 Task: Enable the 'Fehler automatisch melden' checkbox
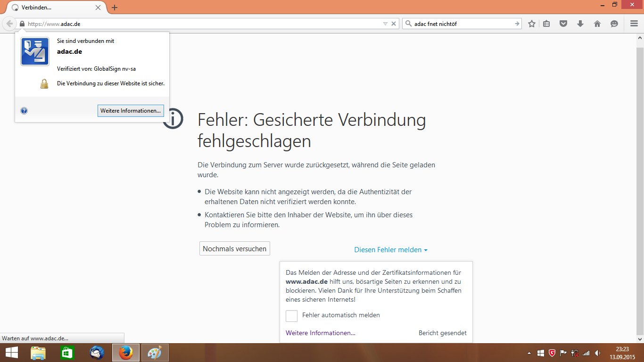291,316
